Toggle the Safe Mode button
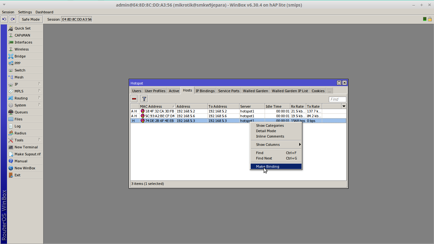Viewport: 434px width, 244px height. coord(31,19)
